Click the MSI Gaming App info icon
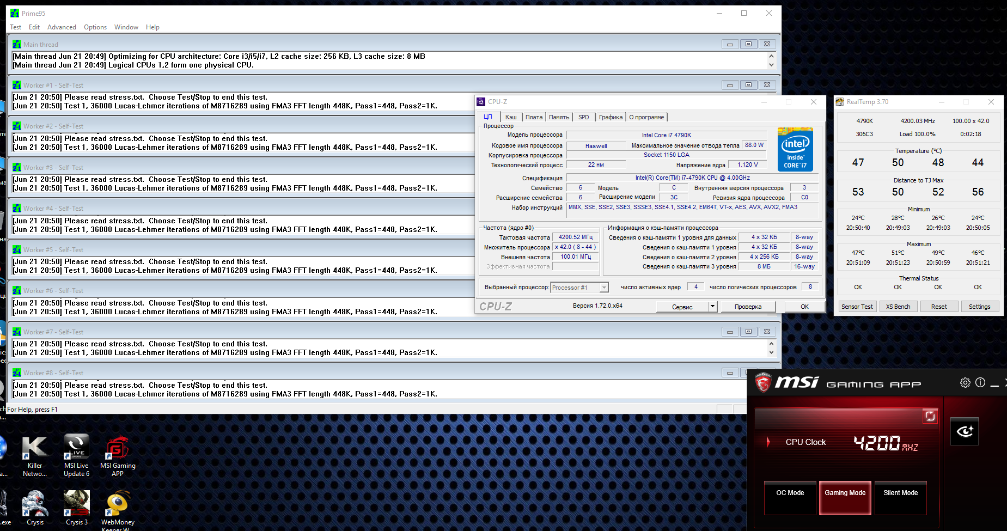The width and height of the screenshot is (1007, 531). tap(980, 383)
